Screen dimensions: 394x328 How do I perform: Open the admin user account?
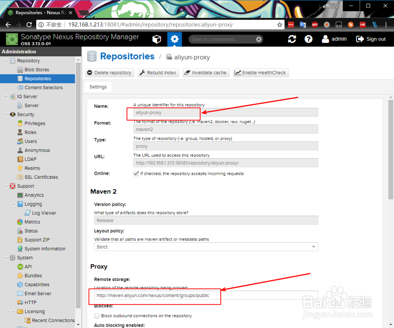334,39
